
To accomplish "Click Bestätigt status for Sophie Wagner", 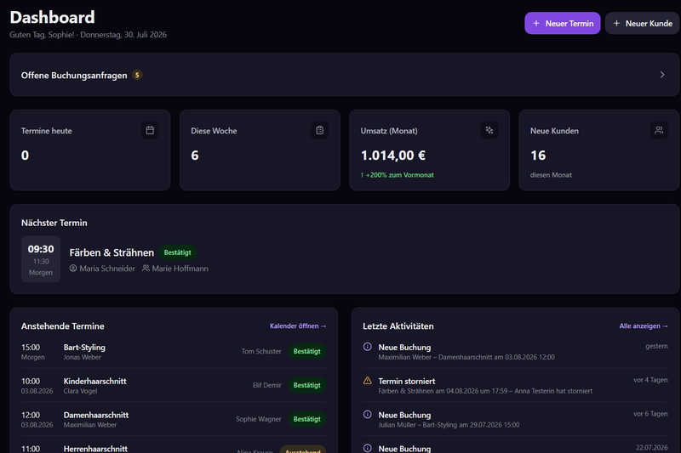I will 307,419.
